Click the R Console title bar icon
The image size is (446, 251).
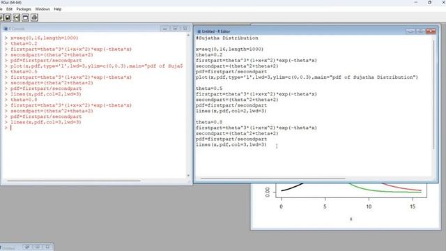(6, 29)
